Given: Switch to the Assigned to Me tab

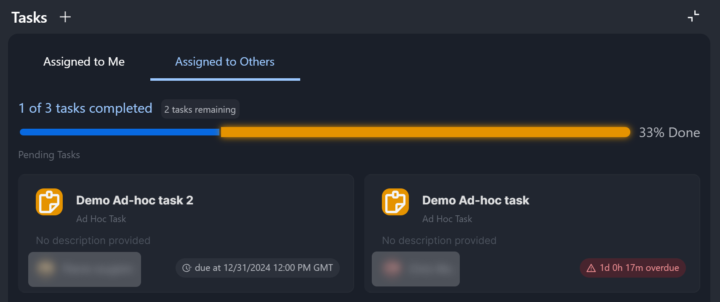Looking at the screenshot, I should coord(84,62).
